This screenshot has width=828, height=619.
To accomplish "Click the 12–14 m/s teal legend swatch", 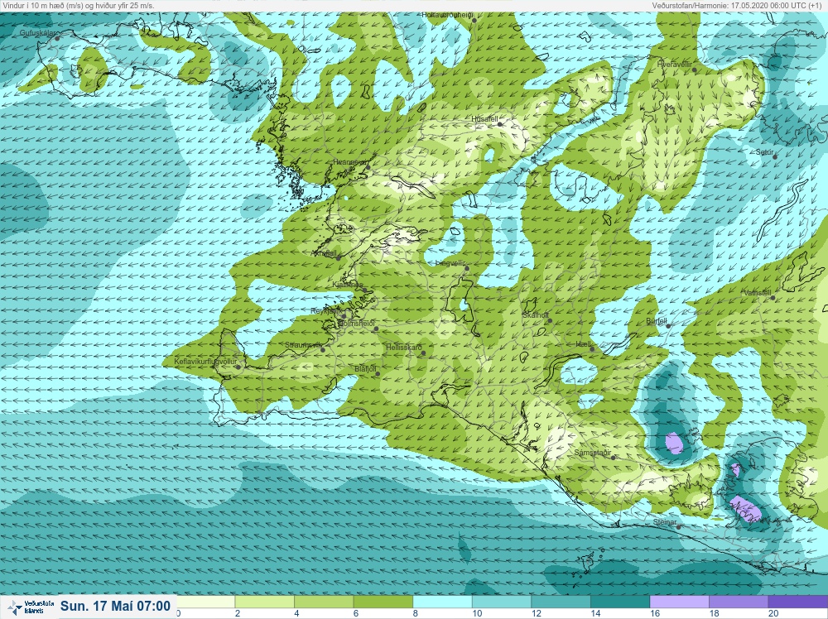I will tap(561, 602).
